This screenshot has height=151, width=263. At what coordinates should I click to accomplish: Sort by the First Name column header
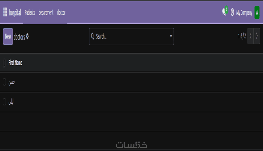(15, 63)
